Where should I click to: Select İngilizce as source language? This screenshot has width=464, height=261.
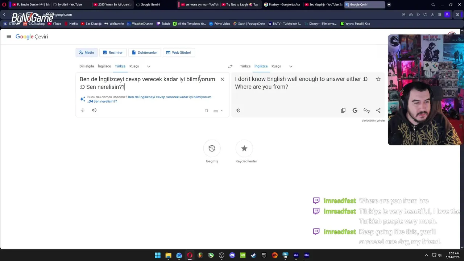click(x=104, y=66)
